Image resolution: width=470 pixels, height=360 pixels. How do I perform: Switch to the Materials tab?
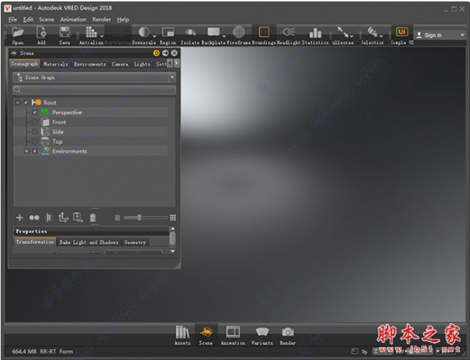pos(56,64)
